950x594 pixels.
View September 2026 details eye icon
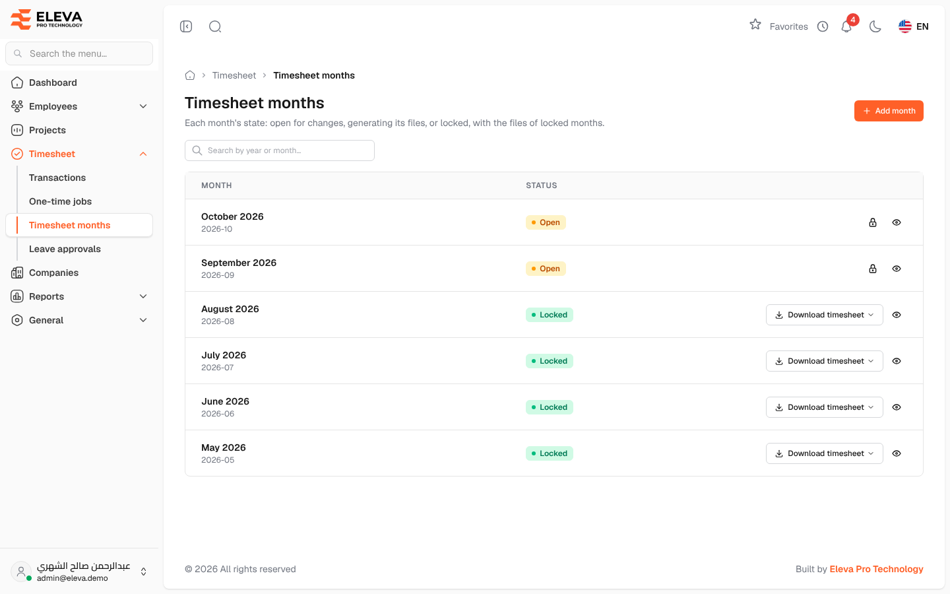(x=897, y=269)
